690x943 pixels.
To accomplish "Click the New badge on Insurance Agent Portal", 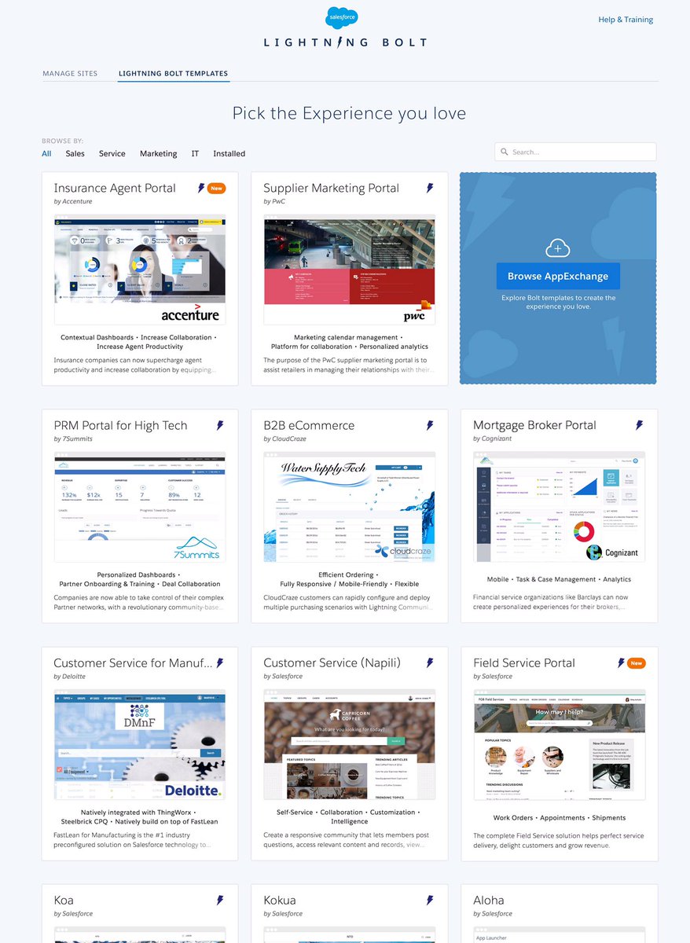I will 216,189.
